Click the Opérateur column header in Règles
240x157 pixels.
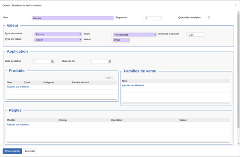tap(117, 120)
